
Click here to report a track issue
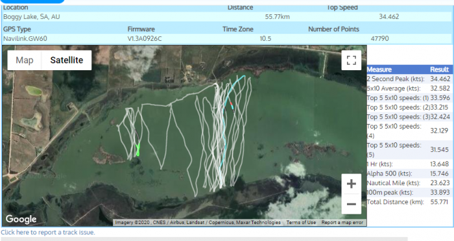pyautogui.click(x=48, y=233)
